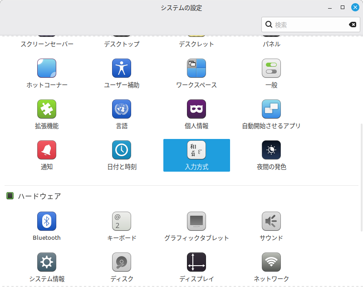Open システム情報 gear icon

pyautogui.click(x=47, y=262)
